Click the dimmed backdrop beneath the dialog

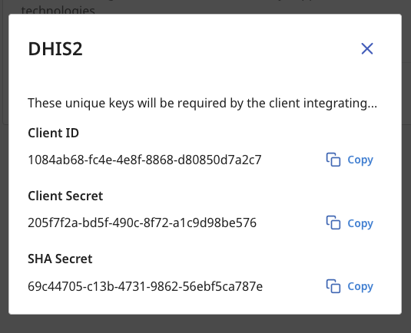(x=206, y=324)
